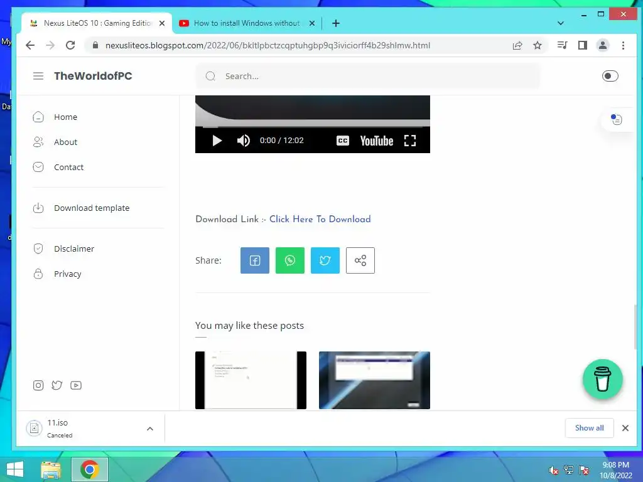Open the YouTube icon in sidebar footer

pos(76,385)
